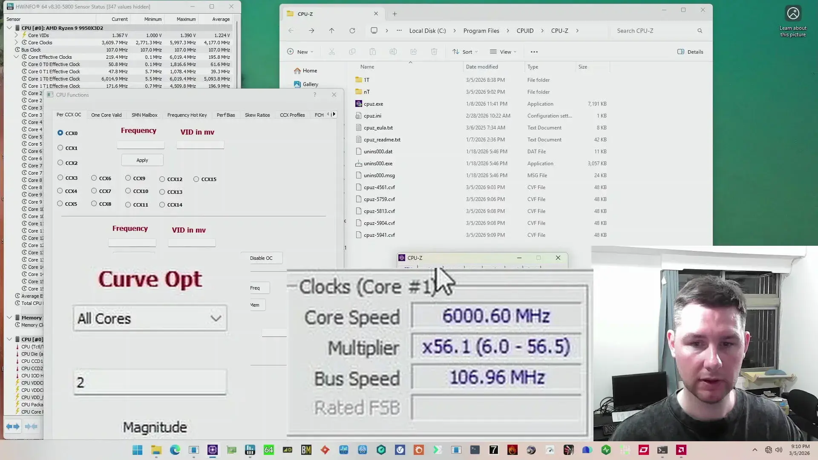Open the Details pane in Explorer
The width and height of the screenshot is (818, 460).
pyautogui.click(x=690, y=52)
